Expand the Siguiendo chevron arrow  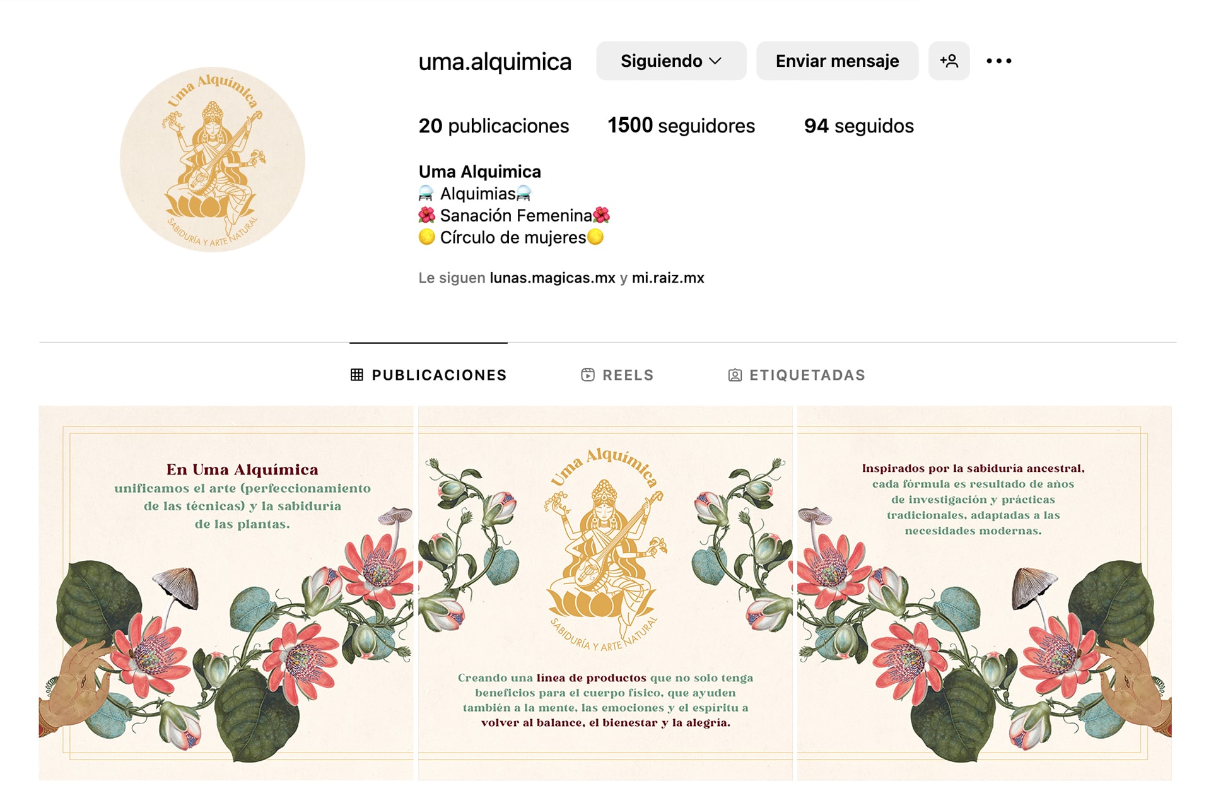pos(715,61)
